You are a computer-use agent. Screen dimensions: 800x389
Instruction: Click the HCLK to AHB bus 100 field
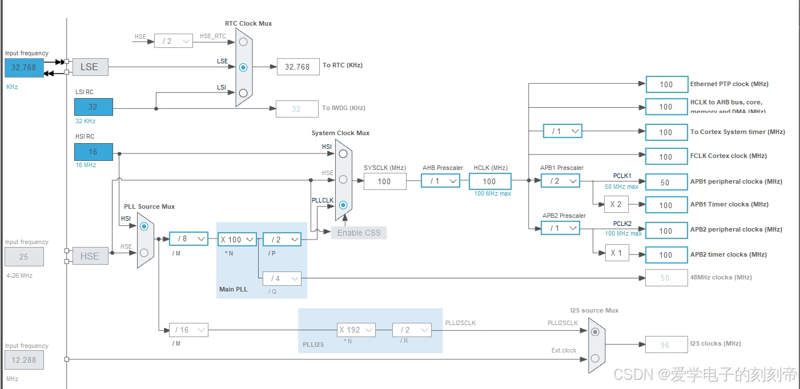666,107
